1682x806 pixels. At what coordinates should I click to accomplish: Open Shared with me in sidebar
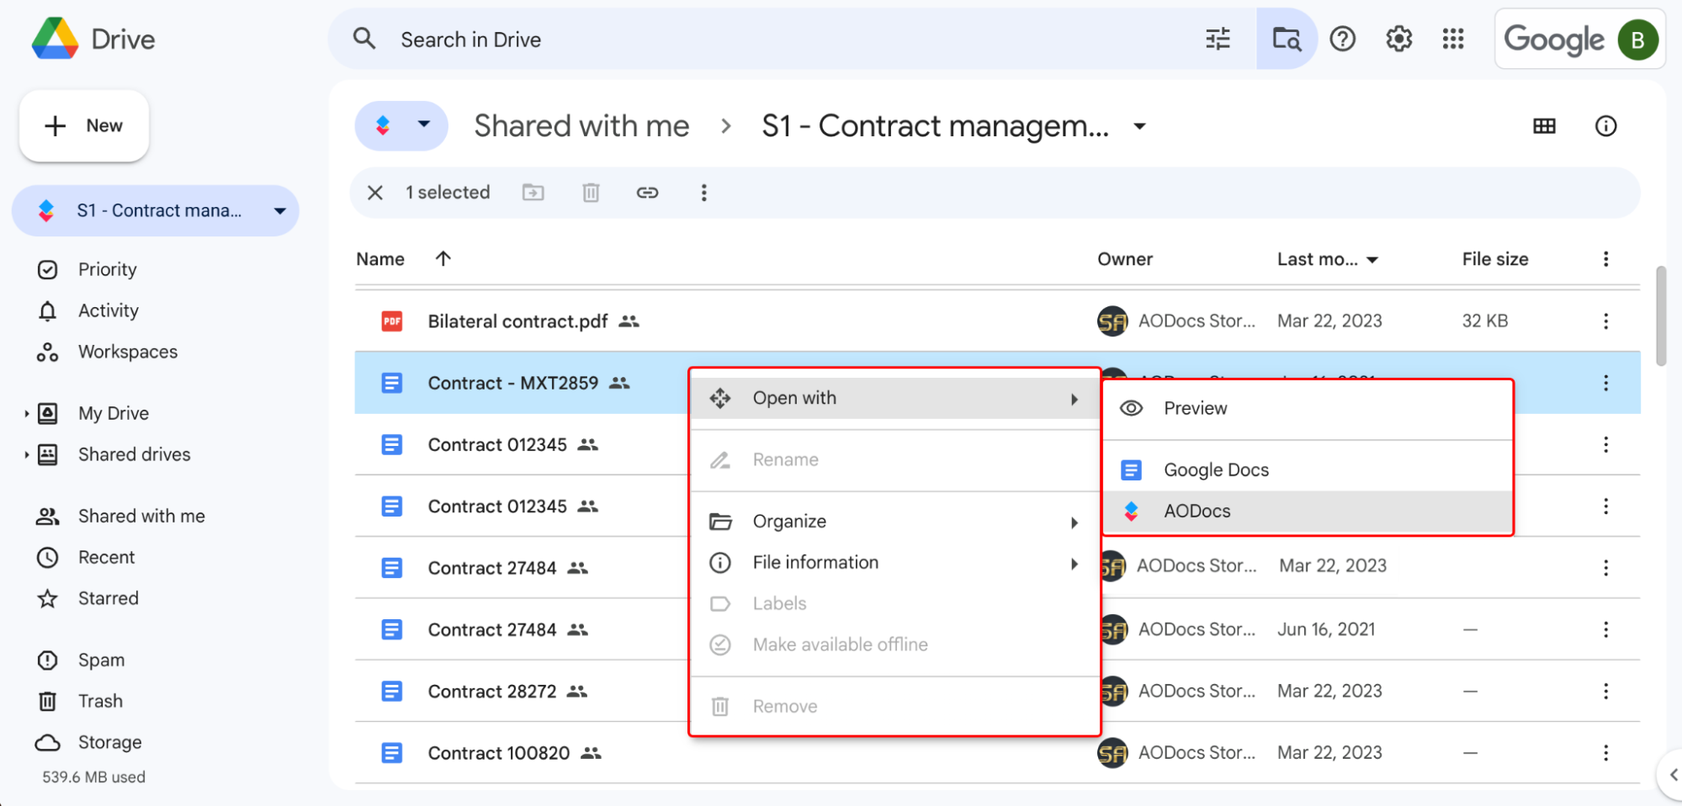tap(141, 516)
